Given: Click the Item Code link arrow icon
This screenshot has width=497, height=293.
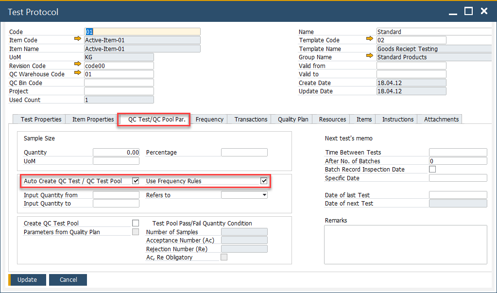Looking at the screenshot, I should [78, 40].
